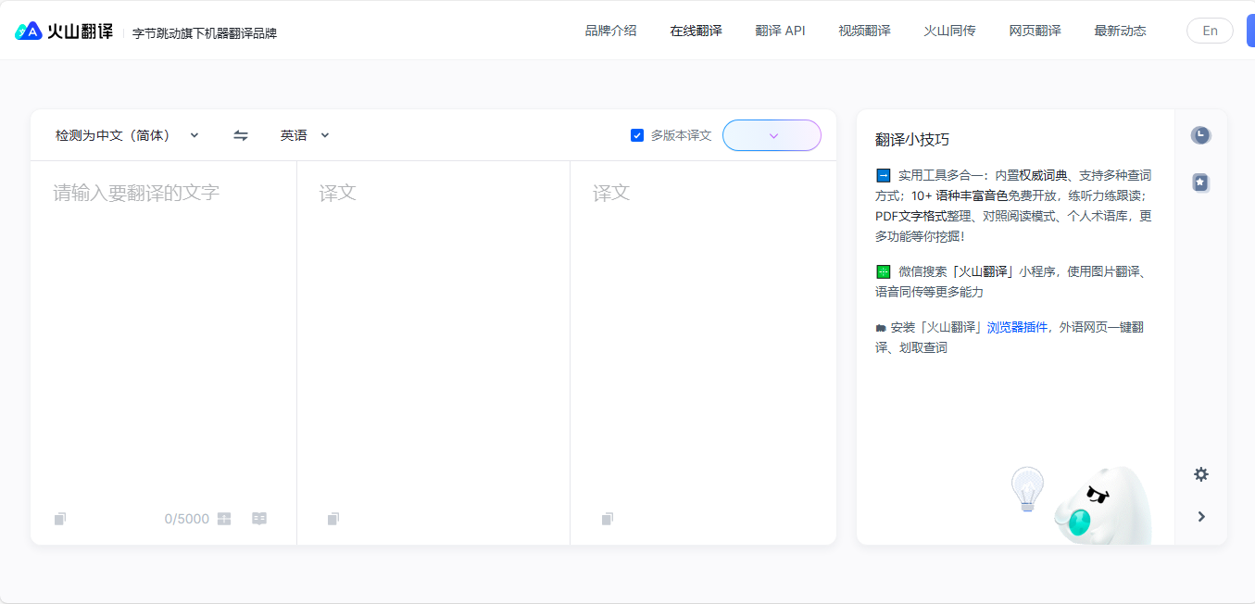Select 在线翻译 navigation item
The width and height of the screenshot is (1255, 604).
(697, 31)
